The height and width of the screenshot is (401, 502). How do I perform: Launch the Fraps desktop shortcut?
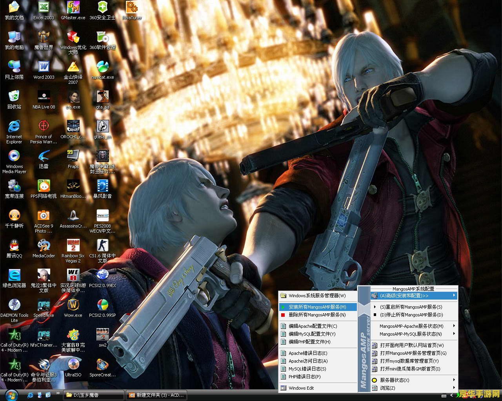73,159
